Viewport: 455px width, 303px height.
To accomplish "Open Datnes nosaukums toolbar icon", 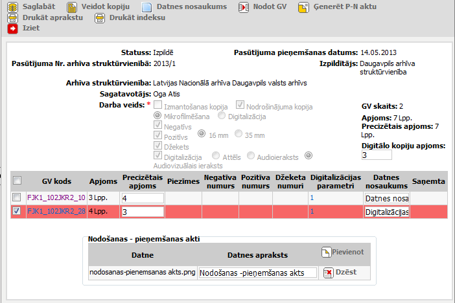I will (x=146, y=7).
